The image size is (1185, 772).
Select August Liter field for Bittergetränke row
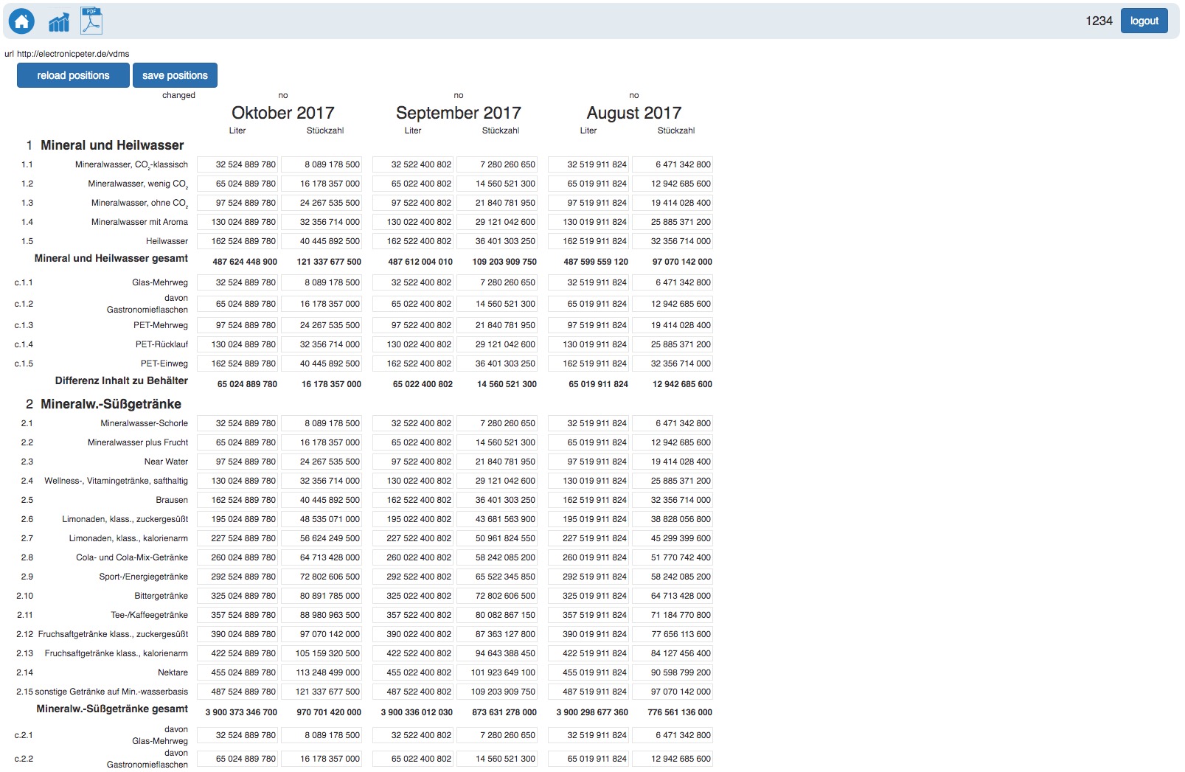588,596
